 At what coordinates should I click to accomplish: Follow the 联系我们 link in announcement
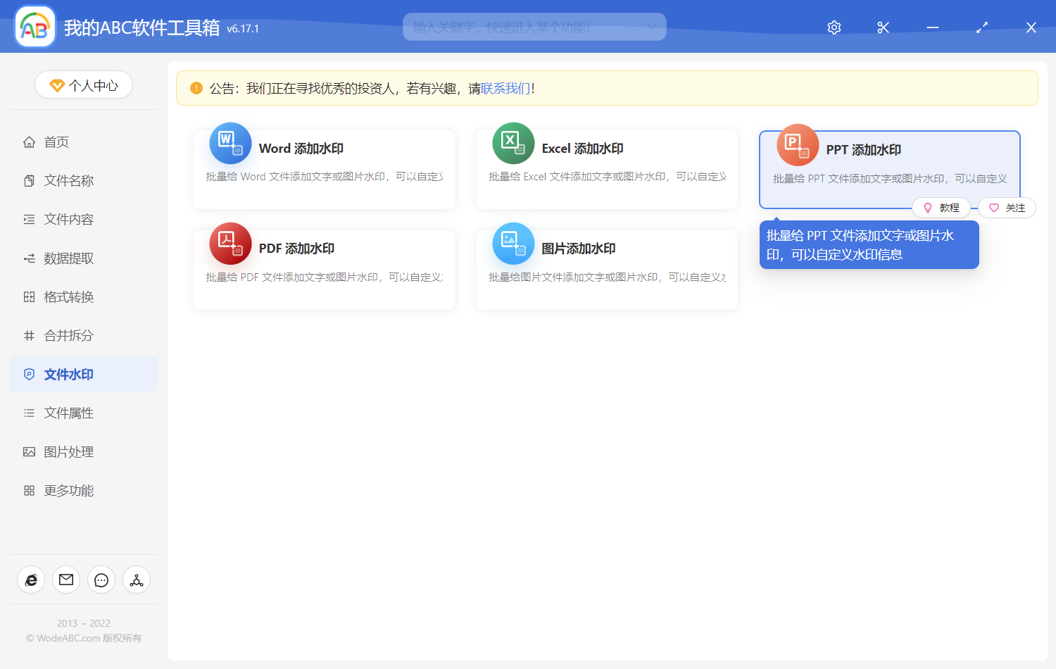[505, 89]
